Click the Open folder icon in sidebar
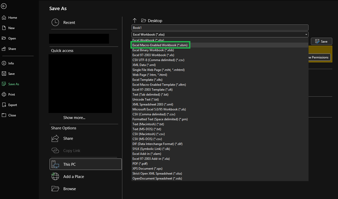This screenshot has width=338, height=199. tap(4, 38)
